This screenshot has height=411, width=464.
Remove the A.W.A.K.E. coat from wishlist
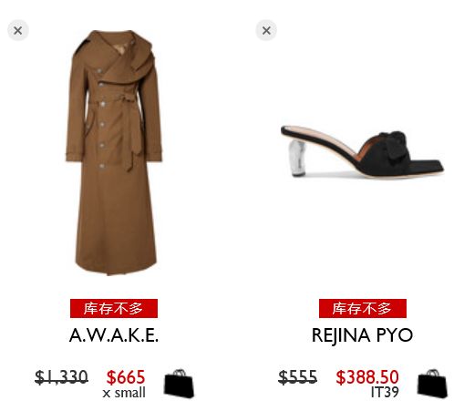pos(18,30)
